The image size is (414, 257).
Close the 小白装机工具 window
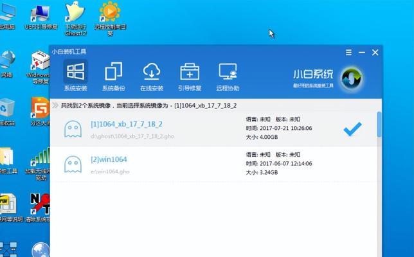375,52
